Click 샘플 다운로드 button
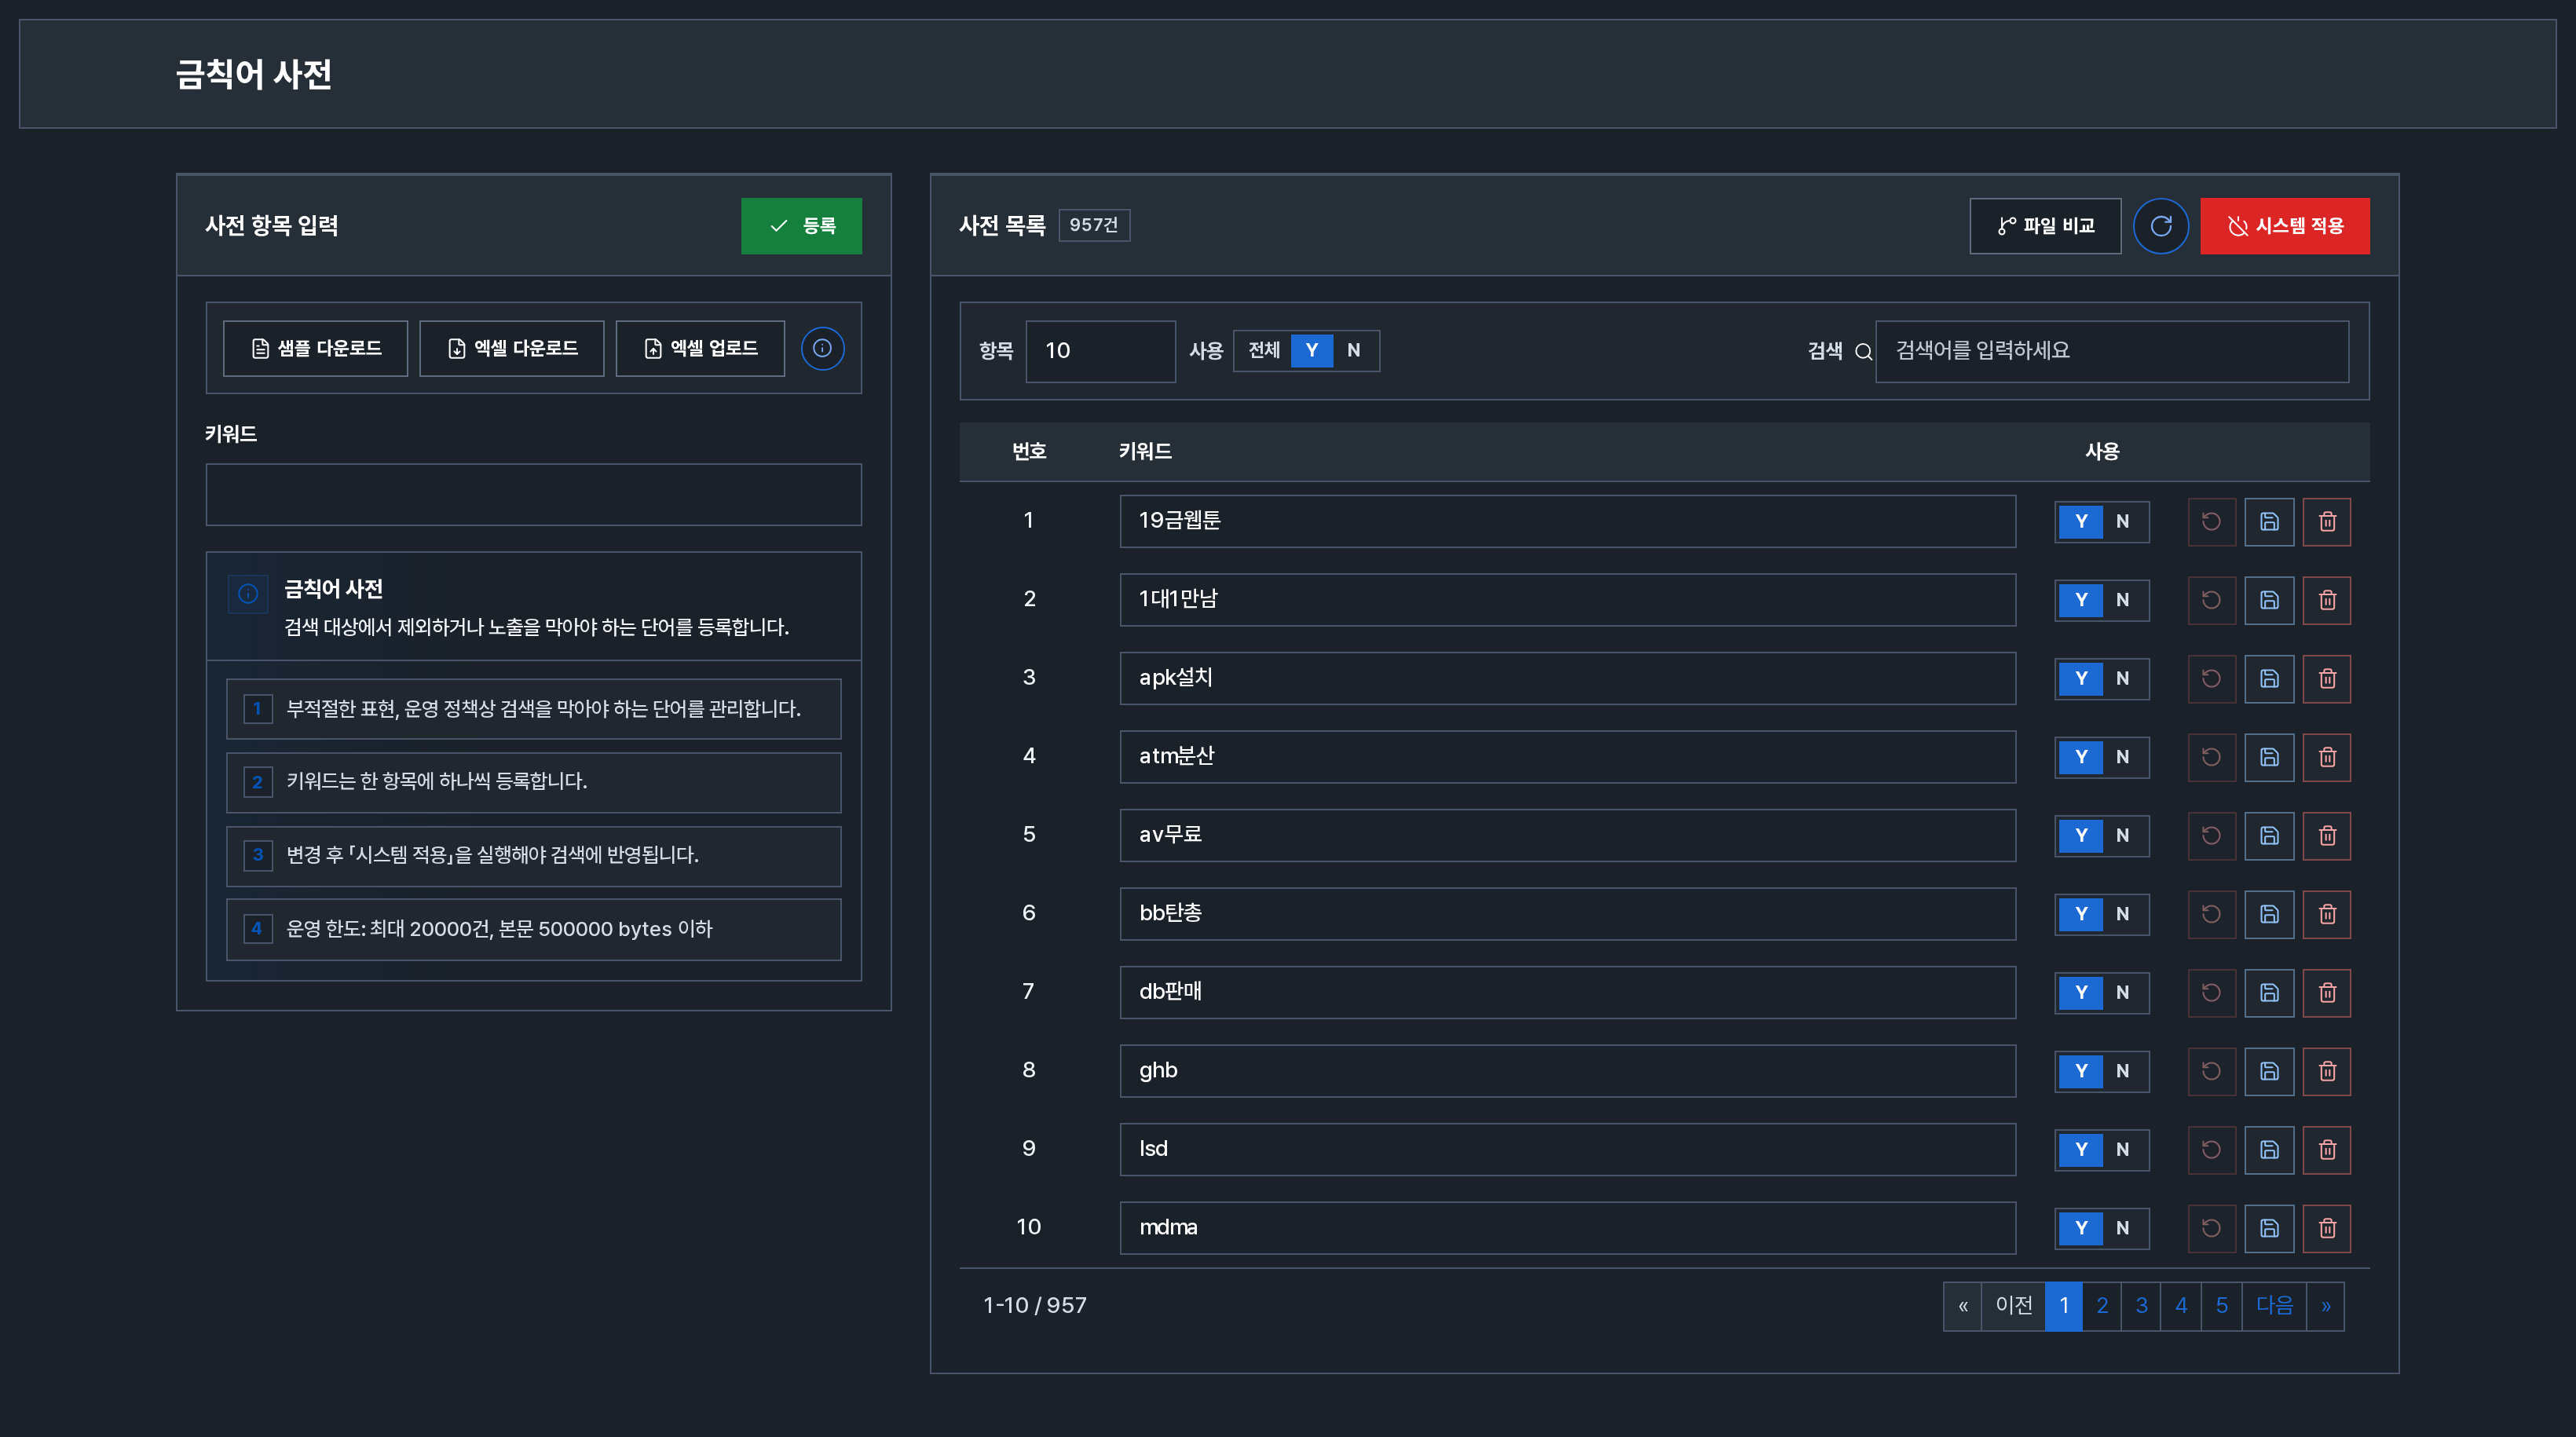This screenshot has width=2576, height=1437. coord(315,348)
